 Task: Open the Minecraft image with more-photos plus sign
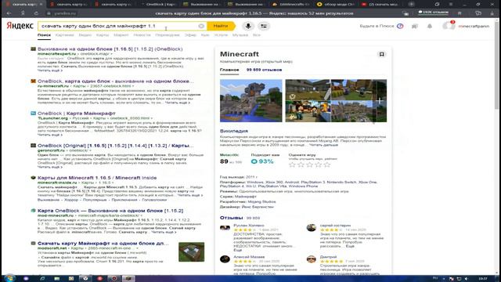coord(380,101)
